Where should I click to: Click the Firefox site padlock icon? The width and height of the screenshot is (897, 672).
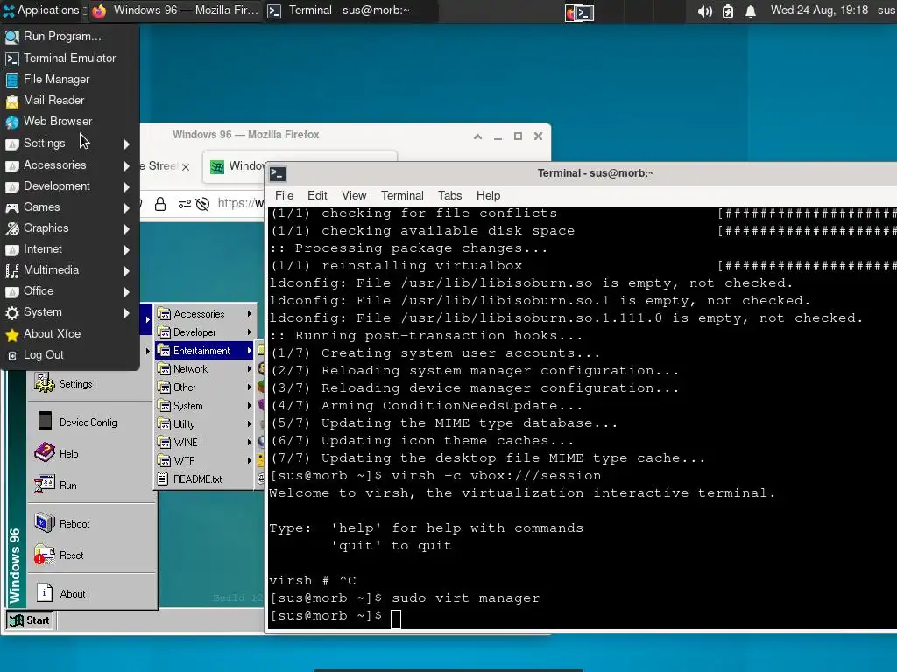click(160, 204)
